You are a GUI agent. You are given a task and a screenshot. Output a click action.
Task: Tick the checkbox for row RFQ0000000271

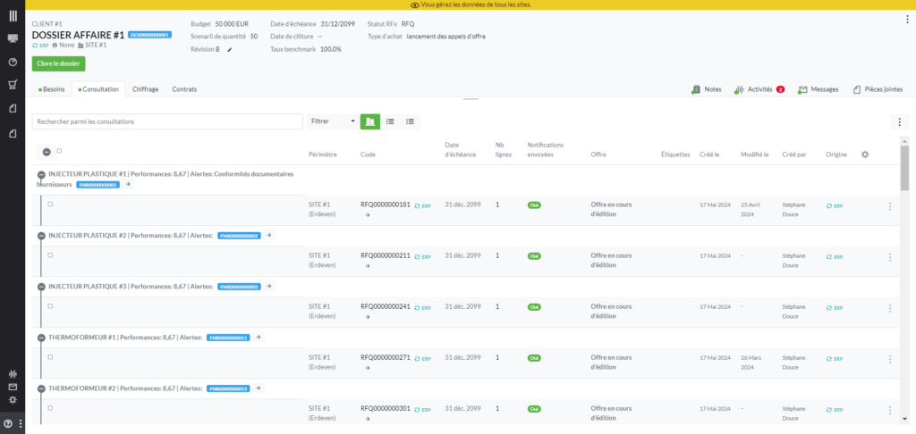coord(50,357)
